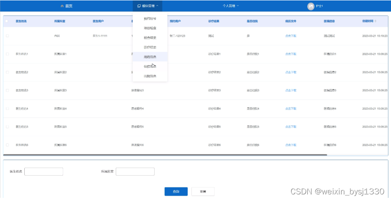Select 用药信息 from the module menu
The height and width of the screenshot is (200, 391).
tap(150, 57)
